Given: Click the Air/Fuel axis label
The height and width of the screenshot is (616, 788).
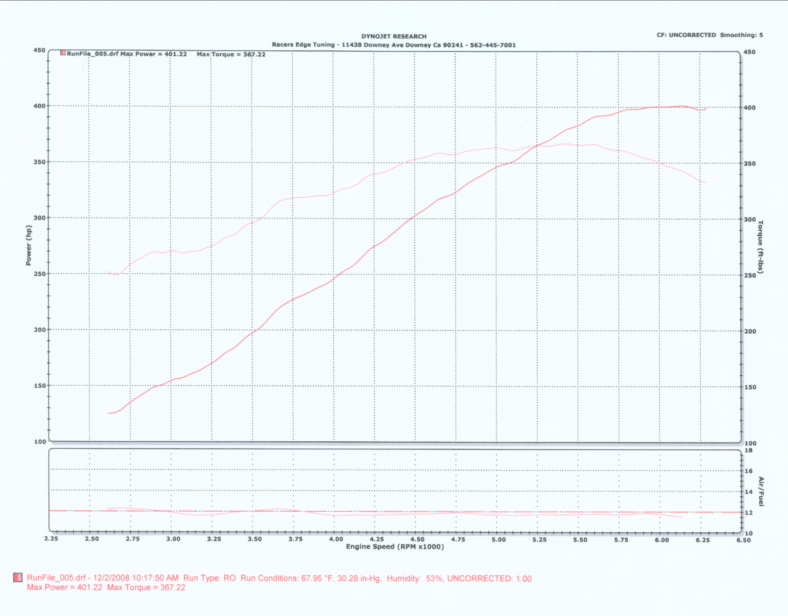Looking at the screenshot, I should pyautogui.click(x=761, y=492).
